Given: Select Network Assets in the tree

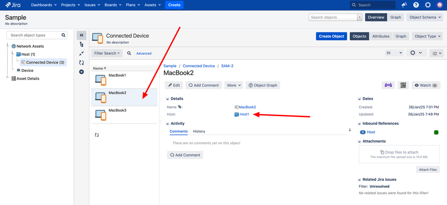Looking at the screenshot, I should click(x=30, y=46).
